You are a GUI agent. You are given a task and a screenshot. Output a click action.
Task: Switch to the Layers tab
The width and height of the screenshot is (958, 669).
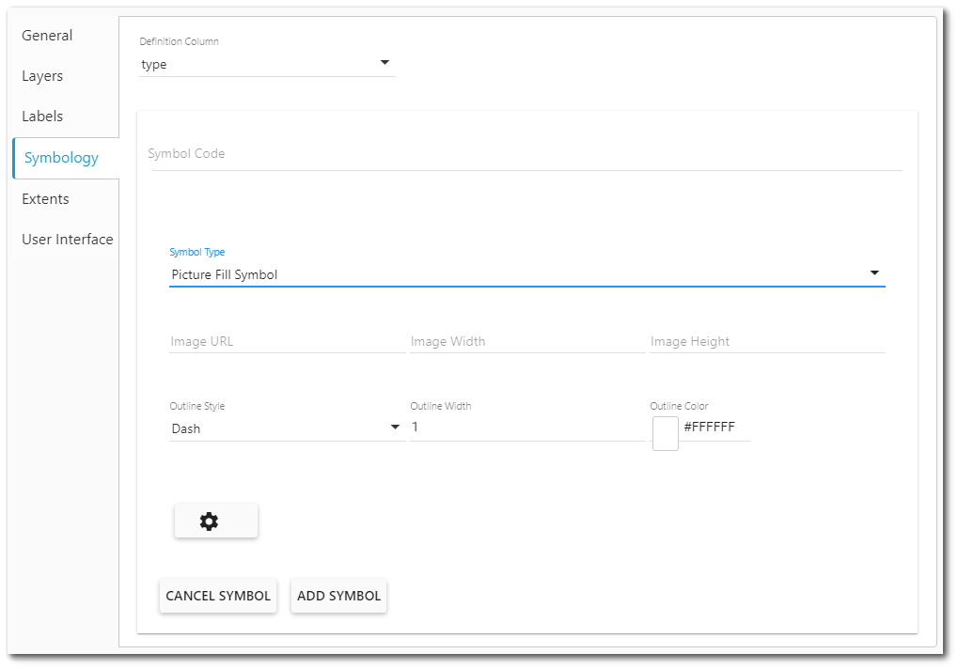point(42,75)
